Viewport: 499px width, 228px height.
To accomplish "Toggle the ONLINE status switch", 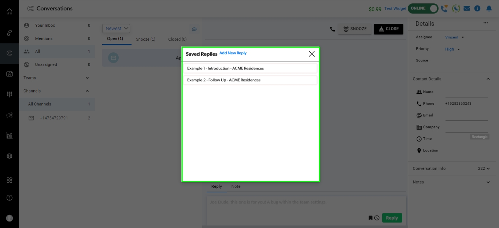I will pos(423,8).
